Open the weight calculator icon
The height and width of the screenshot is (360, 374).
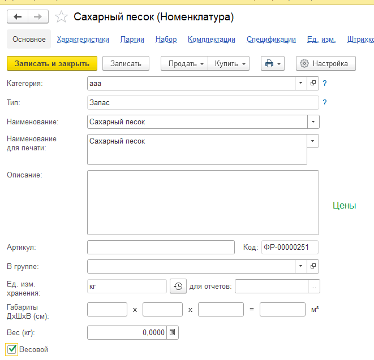pos(173,333)
